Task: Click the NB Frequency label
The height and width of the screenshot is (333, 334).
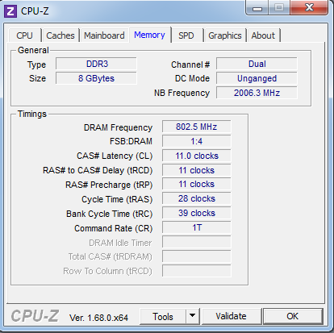Action: [182, 93]
